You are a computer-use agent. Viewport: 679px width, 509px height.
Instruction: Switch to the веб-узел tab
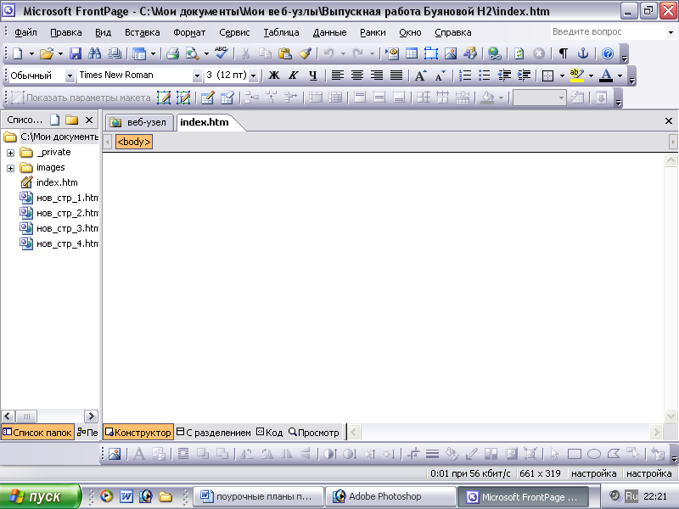click(138, 122)
